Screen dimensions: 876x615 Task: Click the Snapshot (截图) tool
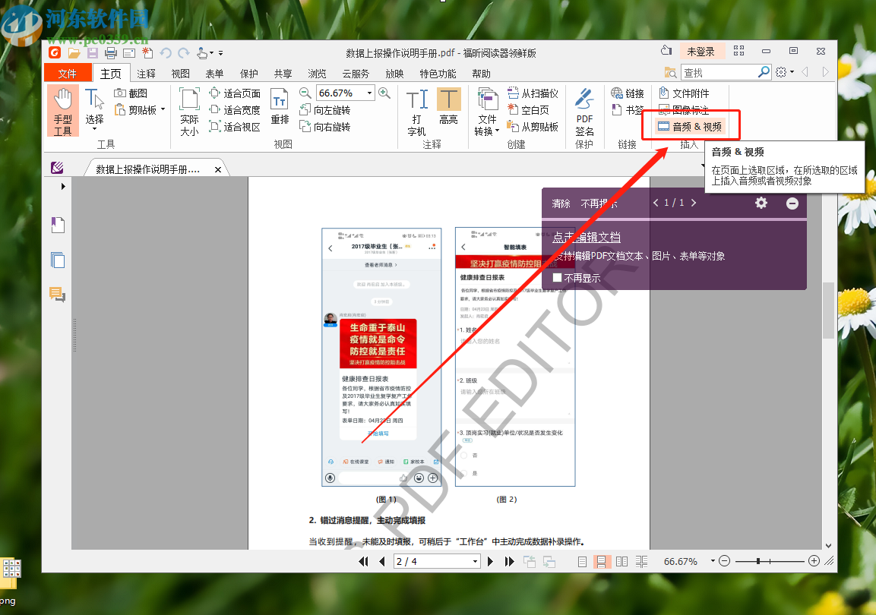[131, 93]
